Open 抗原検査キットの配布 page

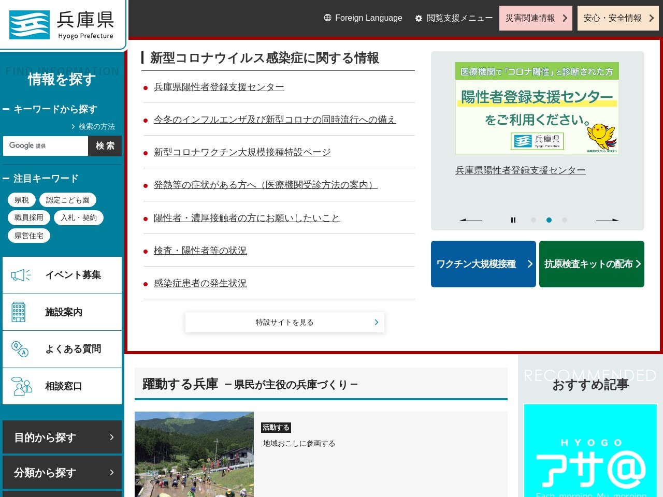592,264
